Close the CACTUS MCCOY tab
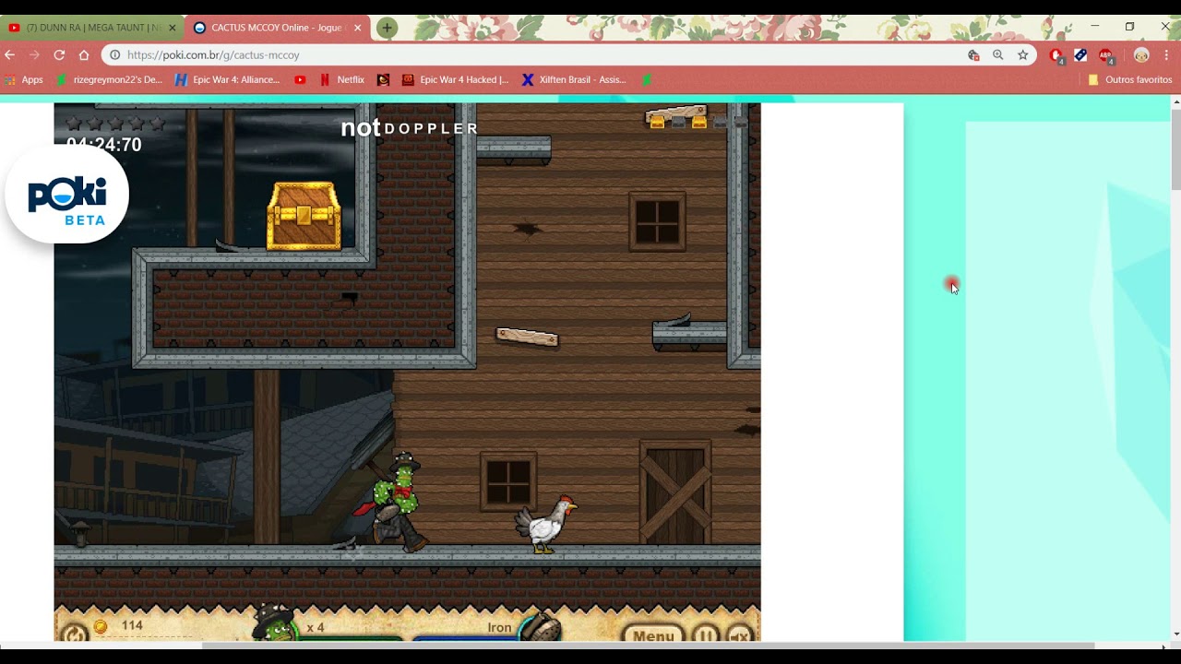Screen dimensions: 1181x664 [x=357, y=28]
